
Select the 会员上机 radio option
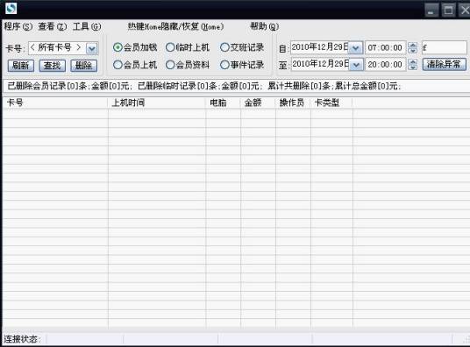[x=135, y=65]
